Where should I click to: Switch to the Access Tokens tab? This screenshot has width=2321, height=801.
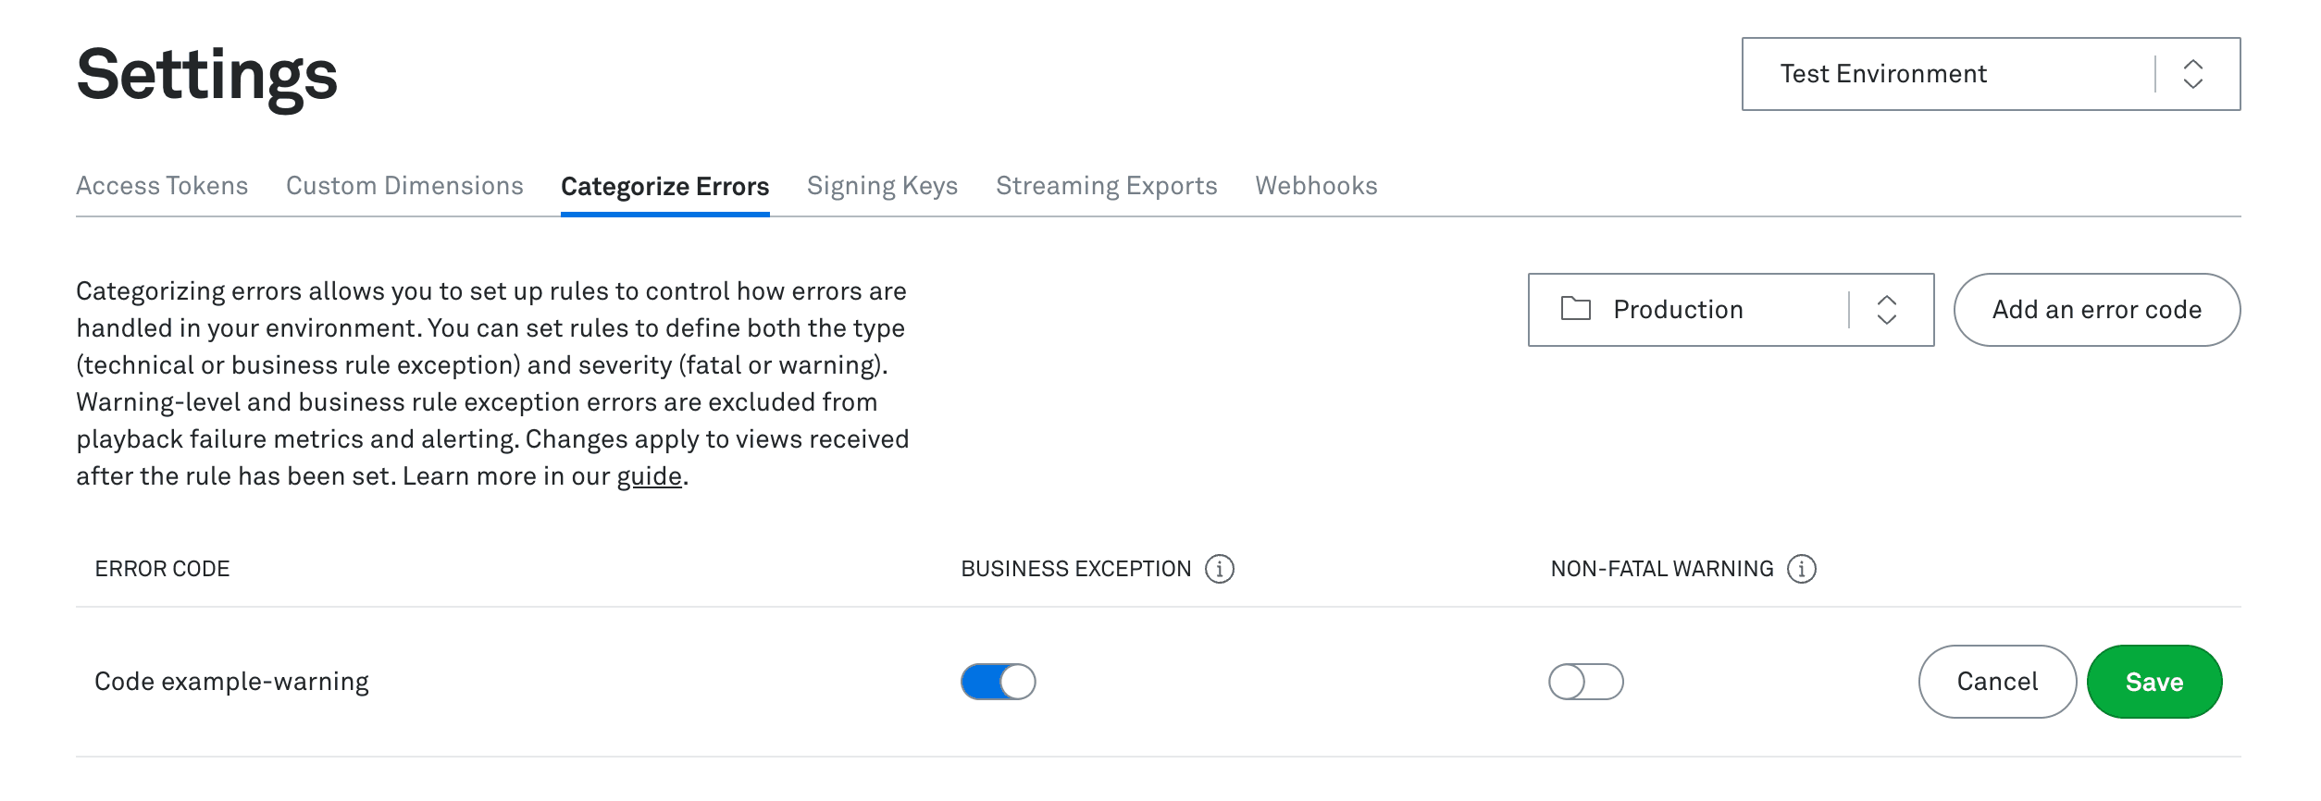pyautogui.click(x=162, y=186)
